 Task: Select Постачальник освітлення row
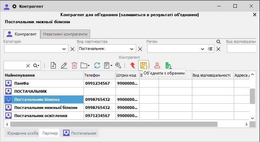pyautogui.click(x=127, y=116)
